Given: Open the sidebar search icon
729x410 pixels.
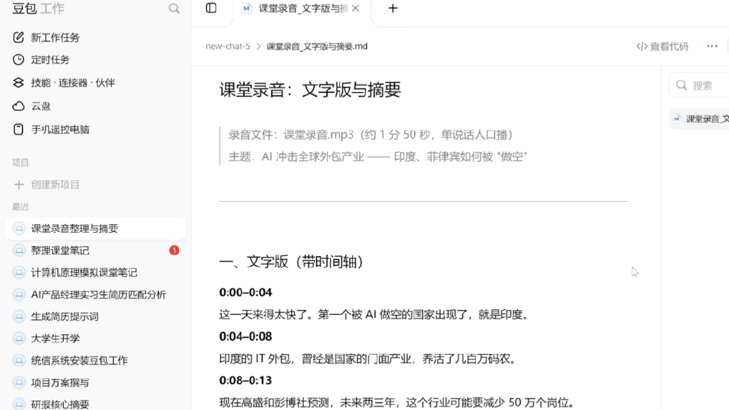Looking at the screenshot, I should pyautogui.click(x=174, y=9).
